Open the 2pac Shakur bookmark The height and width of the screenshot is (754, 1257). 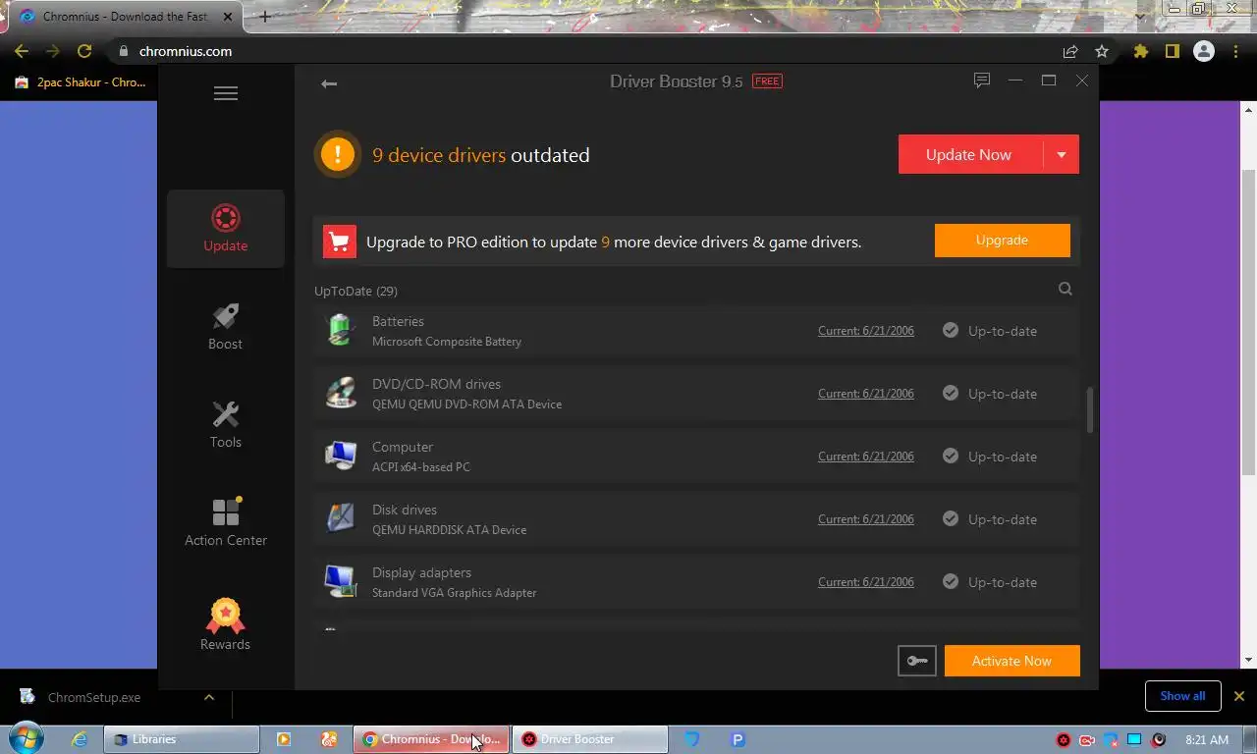point(82,82)
